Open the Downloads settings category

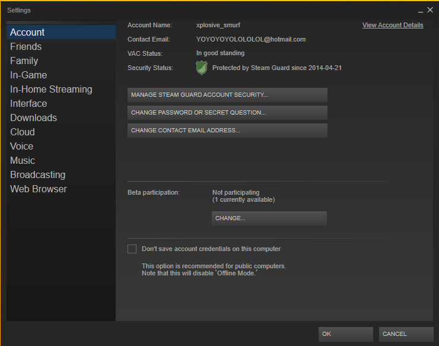click(x=61, y=118)
